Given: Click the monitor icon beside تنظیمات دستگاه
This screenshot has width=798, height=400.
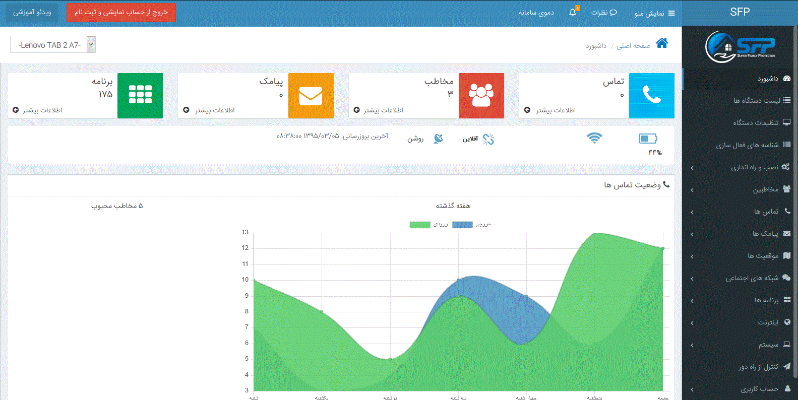Looking at the screenshot, I should (787, 122).
